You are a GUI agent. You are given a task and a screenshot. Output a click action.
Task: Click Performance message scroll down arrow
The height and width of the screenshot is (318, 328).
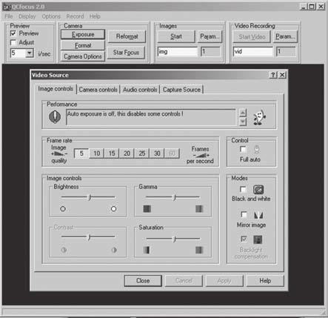[243, 122]
